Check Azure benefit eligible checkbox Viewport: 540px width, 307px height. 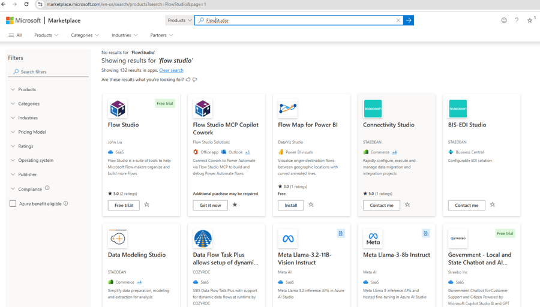point(13,203)
